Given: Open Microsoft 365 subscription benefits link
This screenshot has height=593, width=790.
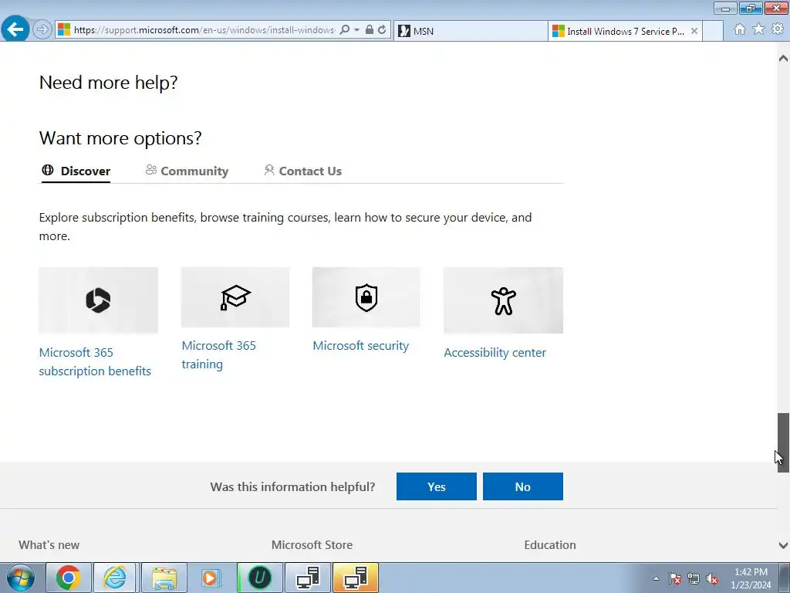Looking at the screenshot, I should (95, 362).
